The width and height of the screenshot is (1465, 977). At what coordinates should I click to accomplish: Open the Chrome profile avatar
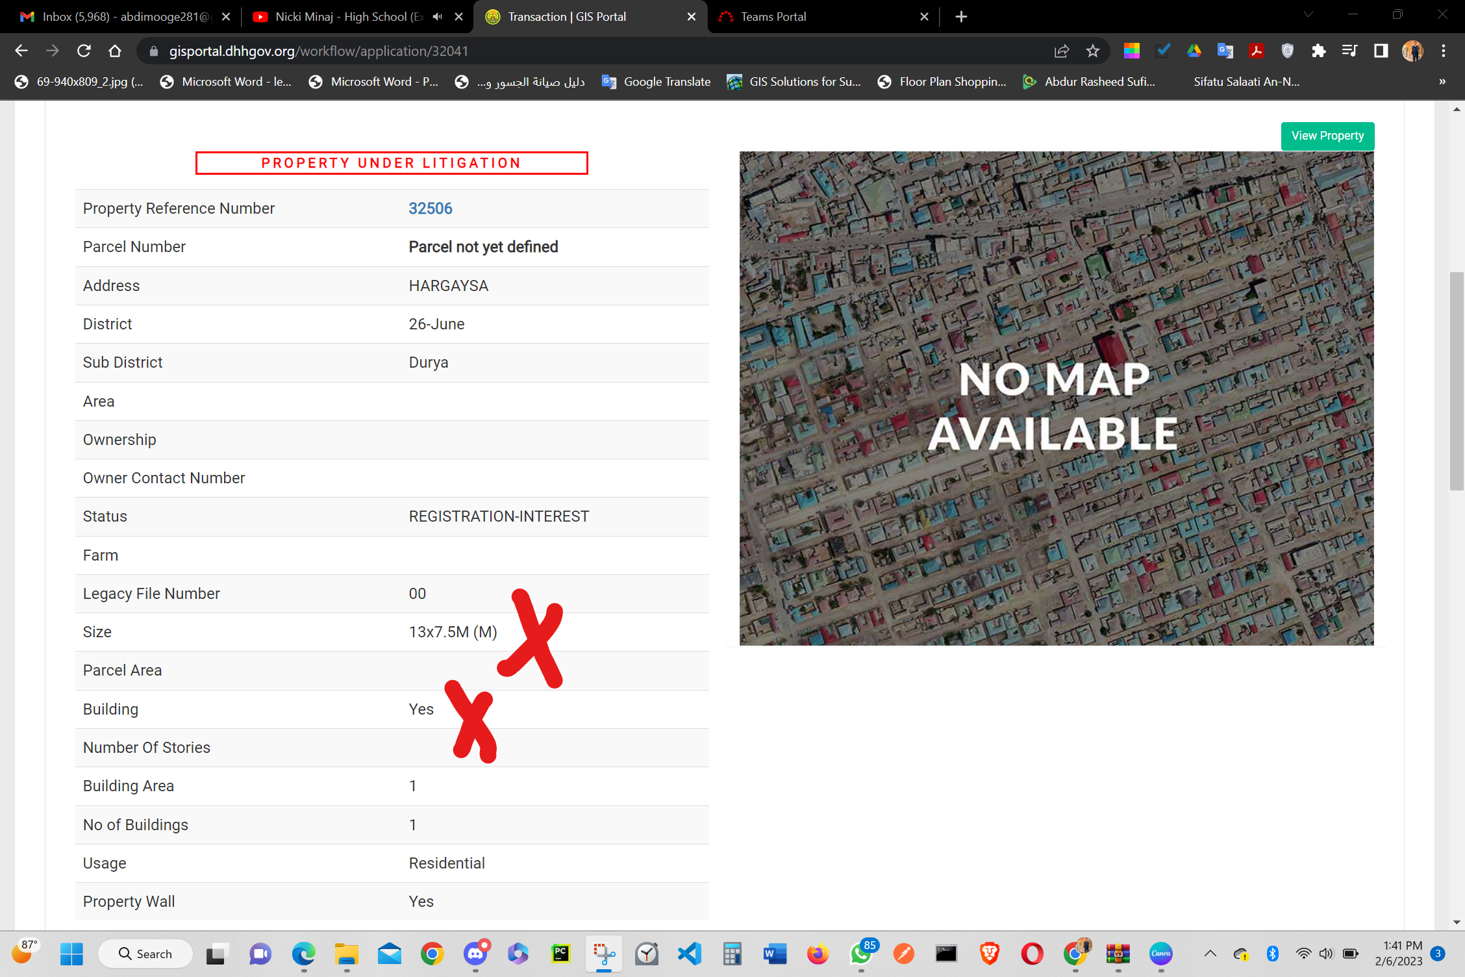(1412, 51)
